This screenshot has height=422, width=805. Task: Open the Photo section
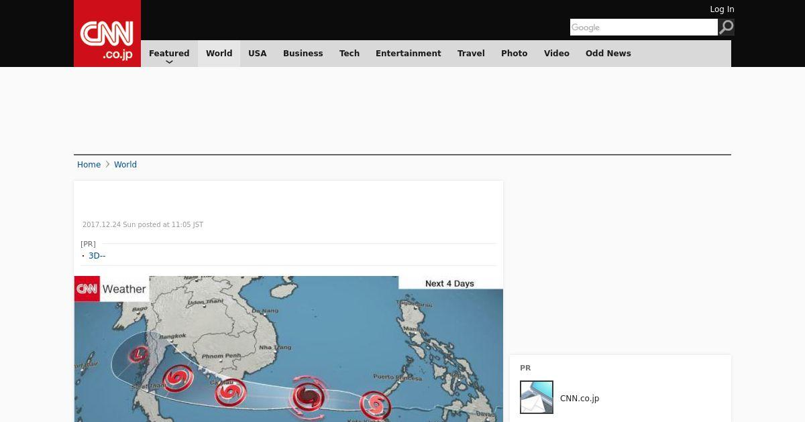pyautogui.click(x=515, y=54)
